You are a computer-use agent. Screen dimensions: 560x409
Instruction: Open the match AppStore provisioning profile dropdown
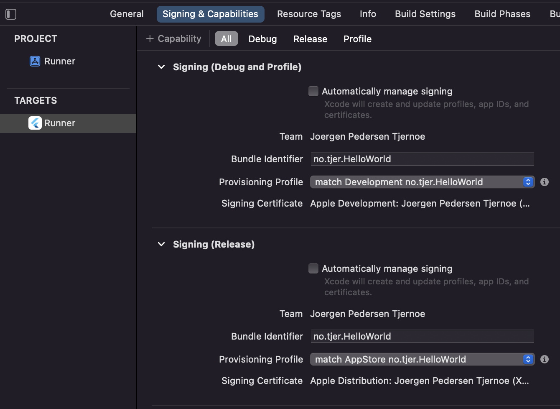(x=422, y=359)
